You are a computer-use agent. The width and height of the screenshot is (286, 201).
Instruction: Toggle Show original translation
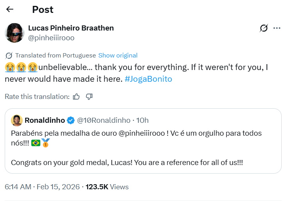pos(118,56)
